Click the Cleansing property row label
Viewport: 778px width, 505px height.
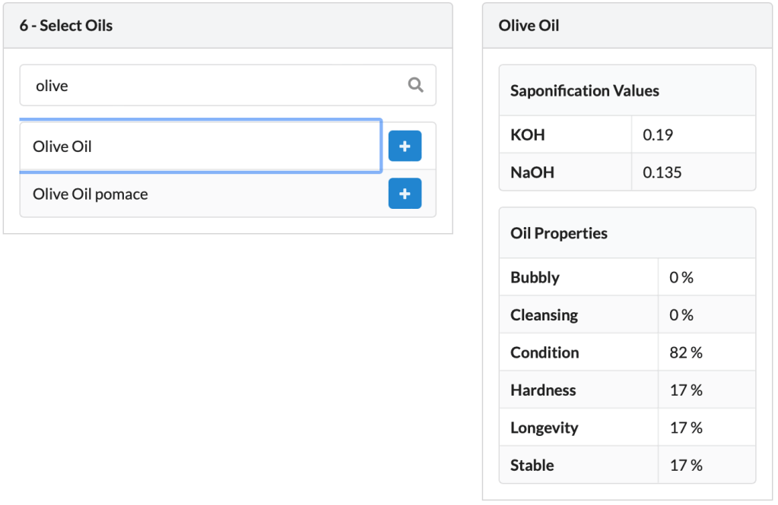coord(544,315)
